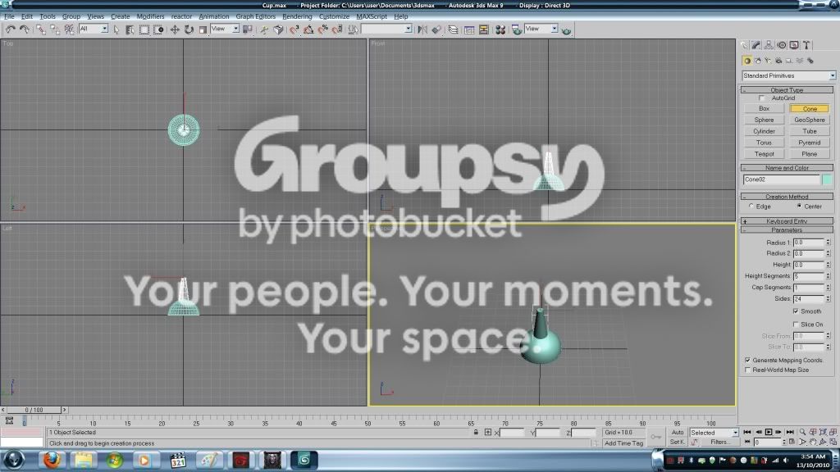Toggle the Set Key mode button

pos(677,442)
